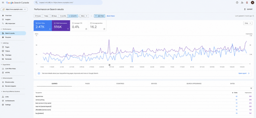This screenshot has height=118, width=256.
Task: Open the users and permissions icon
Action: point(242,2)
